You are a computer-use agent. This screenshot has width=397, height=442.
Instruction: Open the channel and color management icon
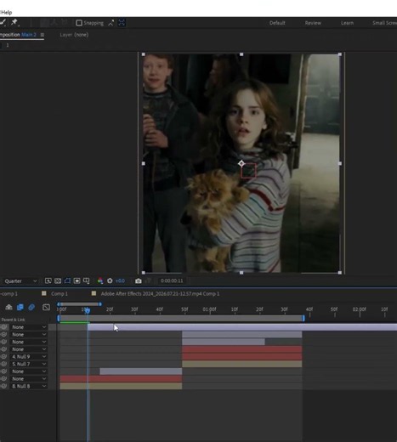[x=100, y=280]
